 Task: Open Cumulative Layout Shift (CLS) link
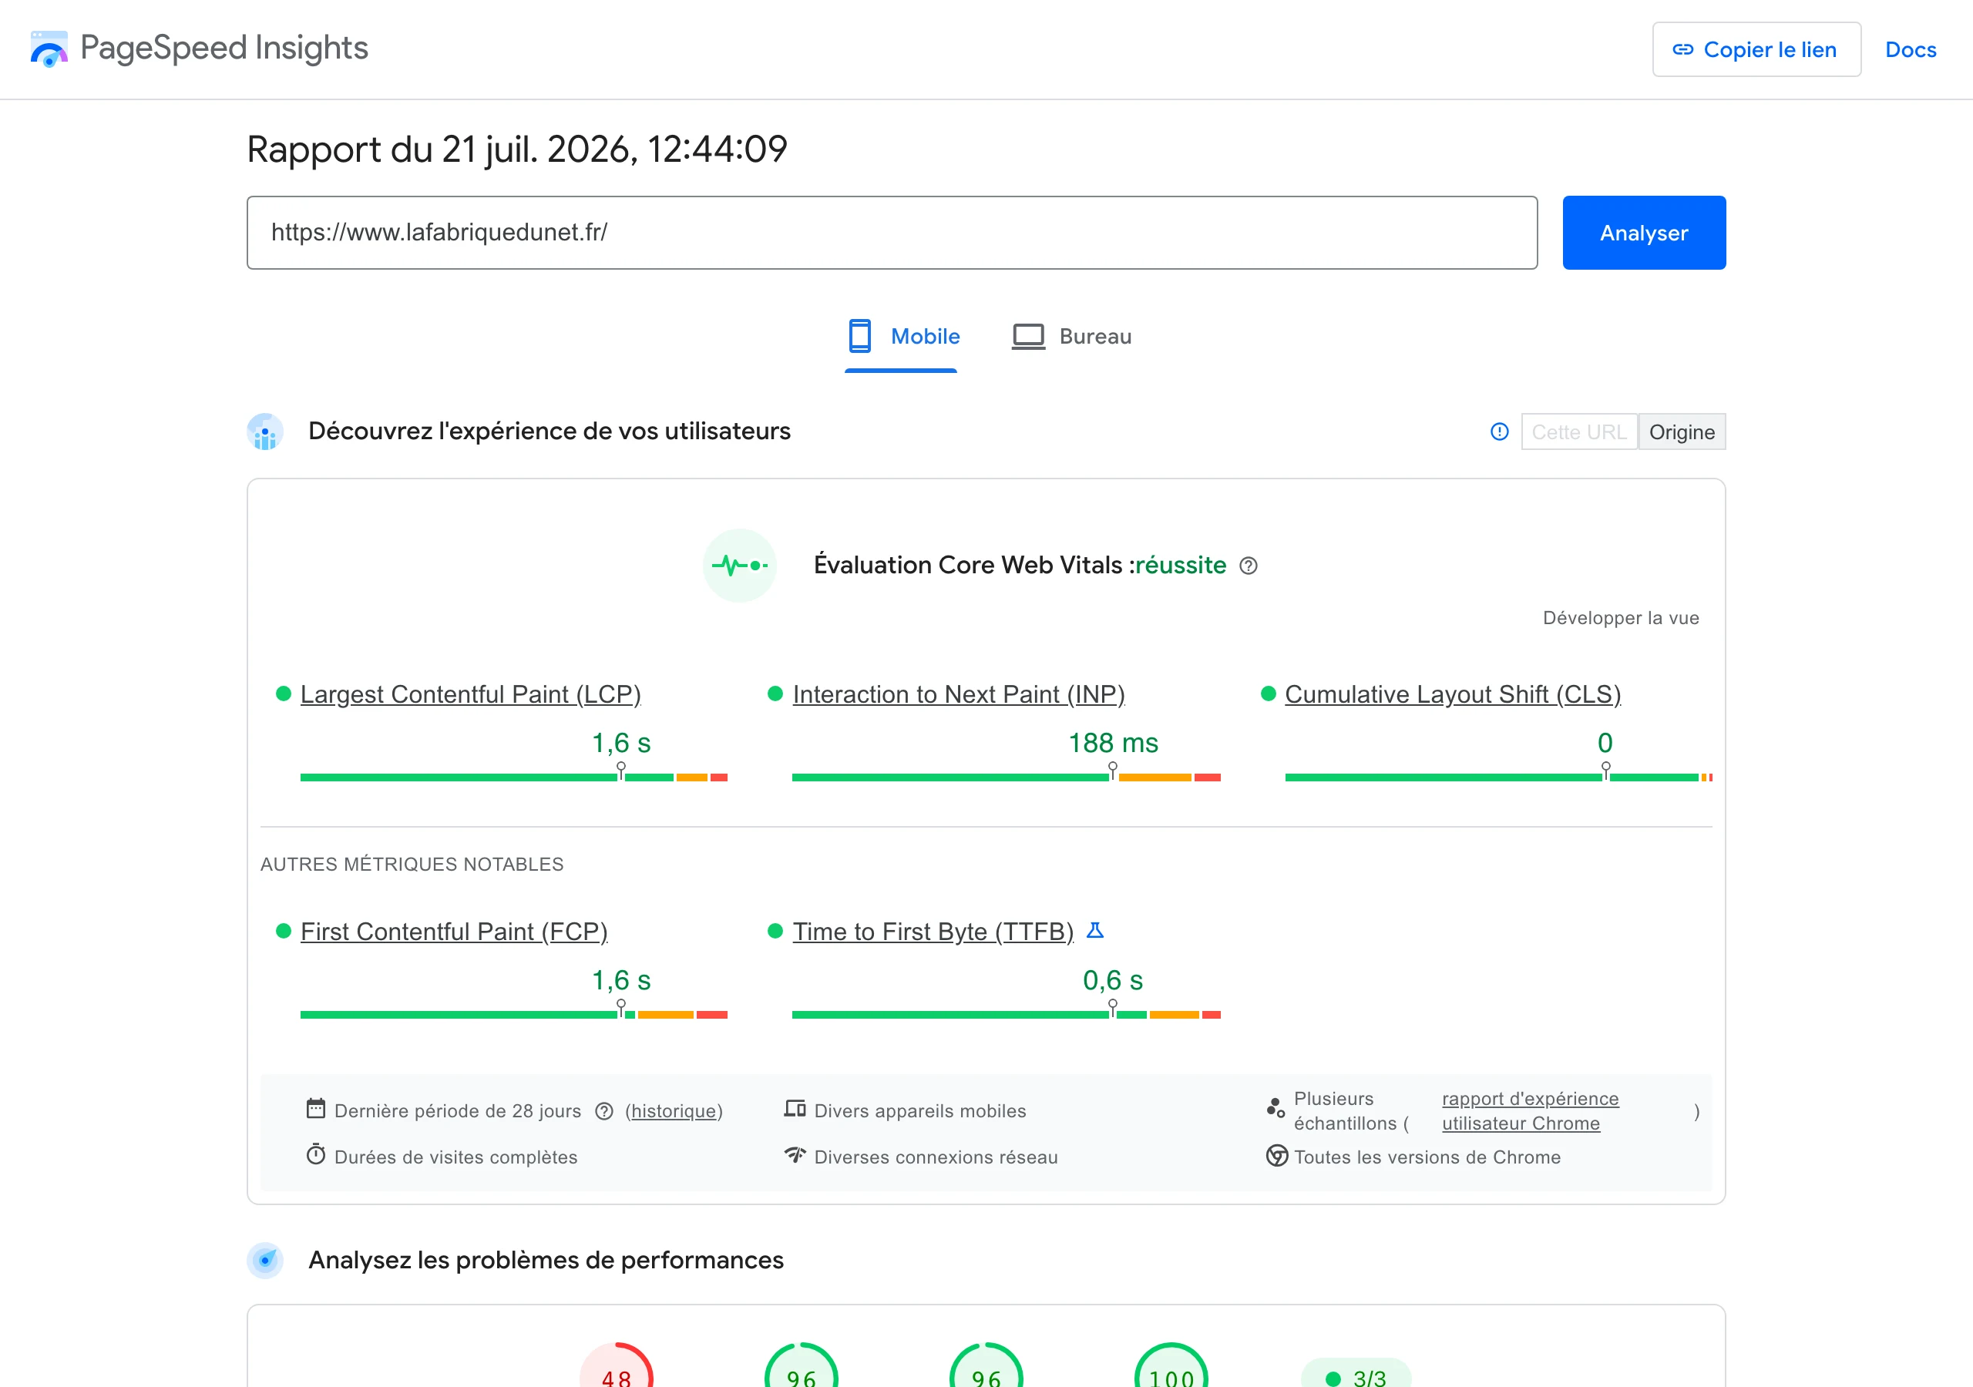(x=1452, y=694)
